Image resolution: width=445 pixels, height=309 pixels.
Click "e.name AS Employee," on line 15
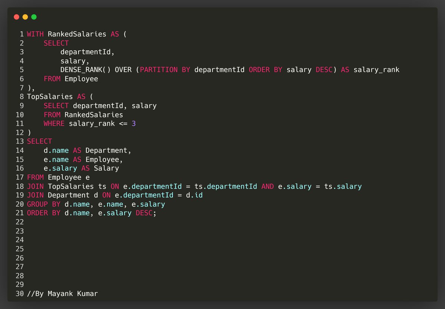(83, 159)
